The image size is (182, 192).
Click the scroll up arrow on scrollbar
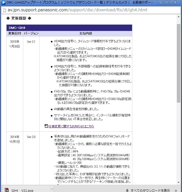(178, 17)
